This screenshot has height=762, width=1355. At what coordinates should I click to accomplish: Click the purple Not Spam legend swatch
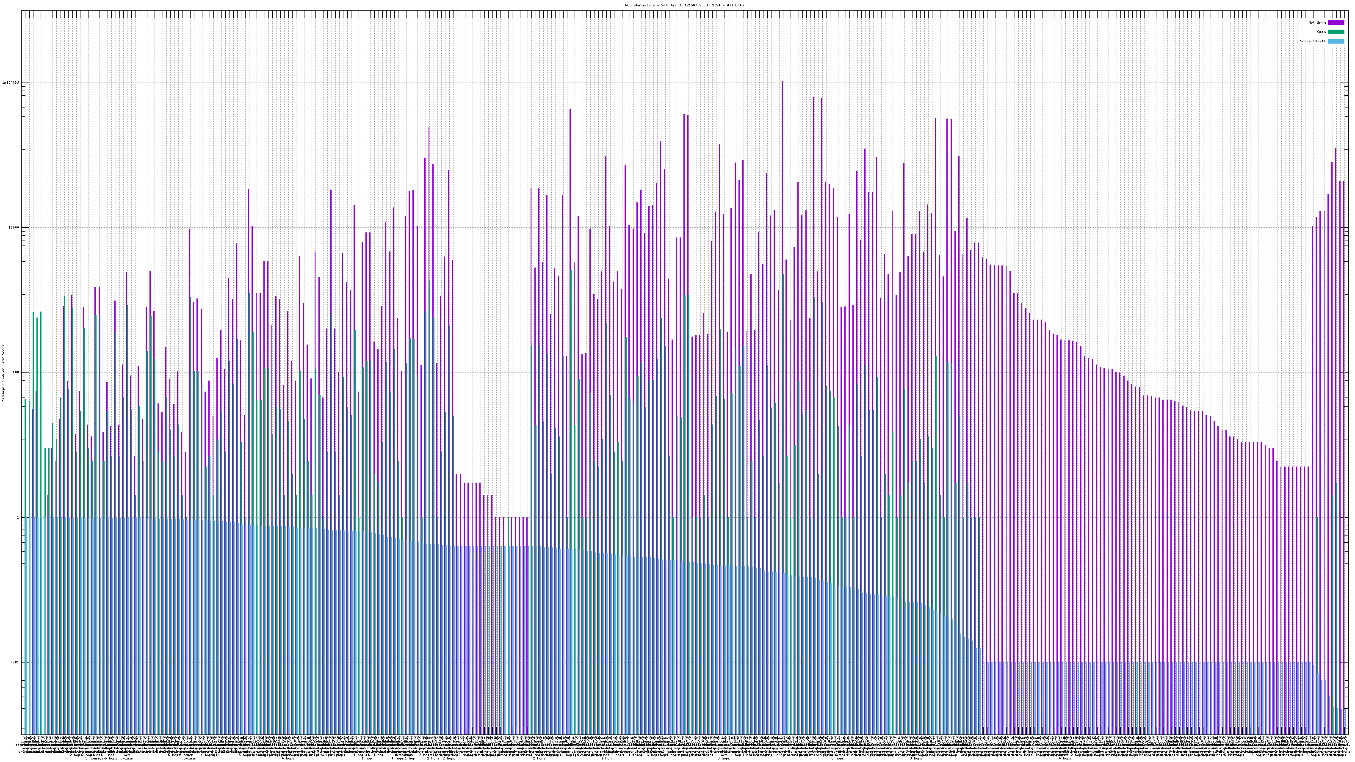click(x=1336, y=22)
